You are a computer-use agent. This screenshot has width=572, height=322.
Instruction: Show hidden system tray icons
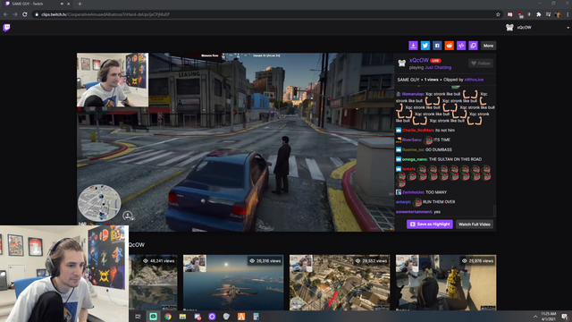click(x=535, y=317)
